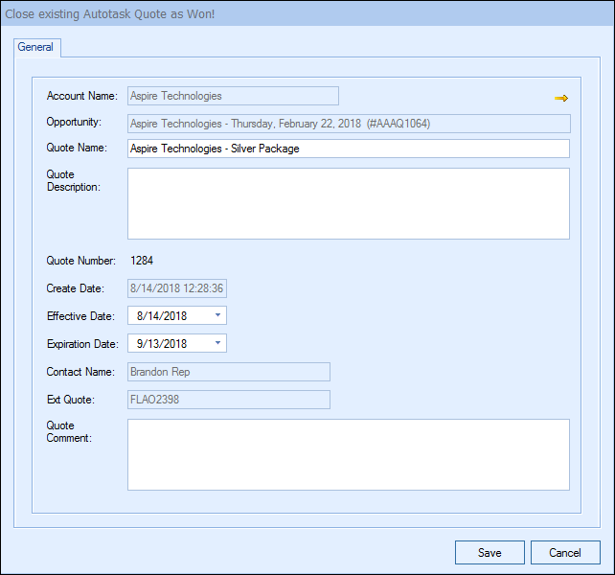Viewport: 615px width, 575px height.
Task: Expand the Effective Date dropdown arrow
Action: click(x=217, y=315)
